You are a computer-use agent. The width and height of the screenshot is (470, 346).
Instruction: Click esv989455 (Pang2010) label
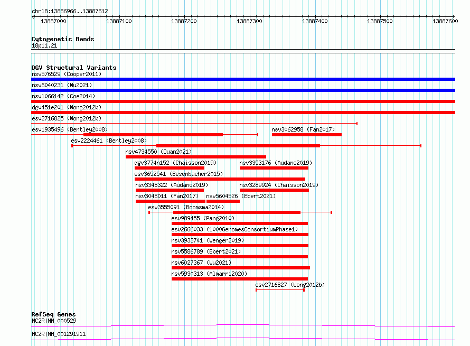click(203, 218)
